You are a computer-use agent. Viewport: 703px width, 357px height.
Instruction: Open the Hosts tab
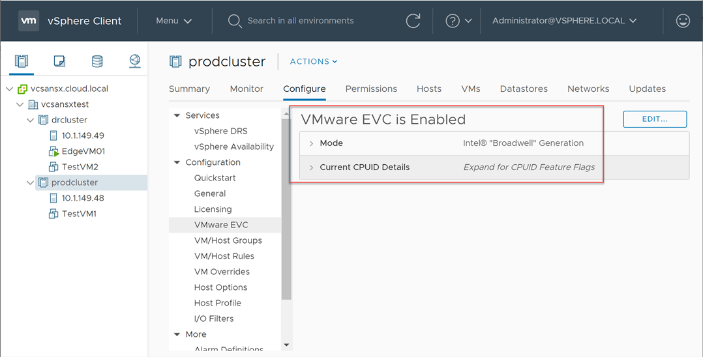pos(429,89)
